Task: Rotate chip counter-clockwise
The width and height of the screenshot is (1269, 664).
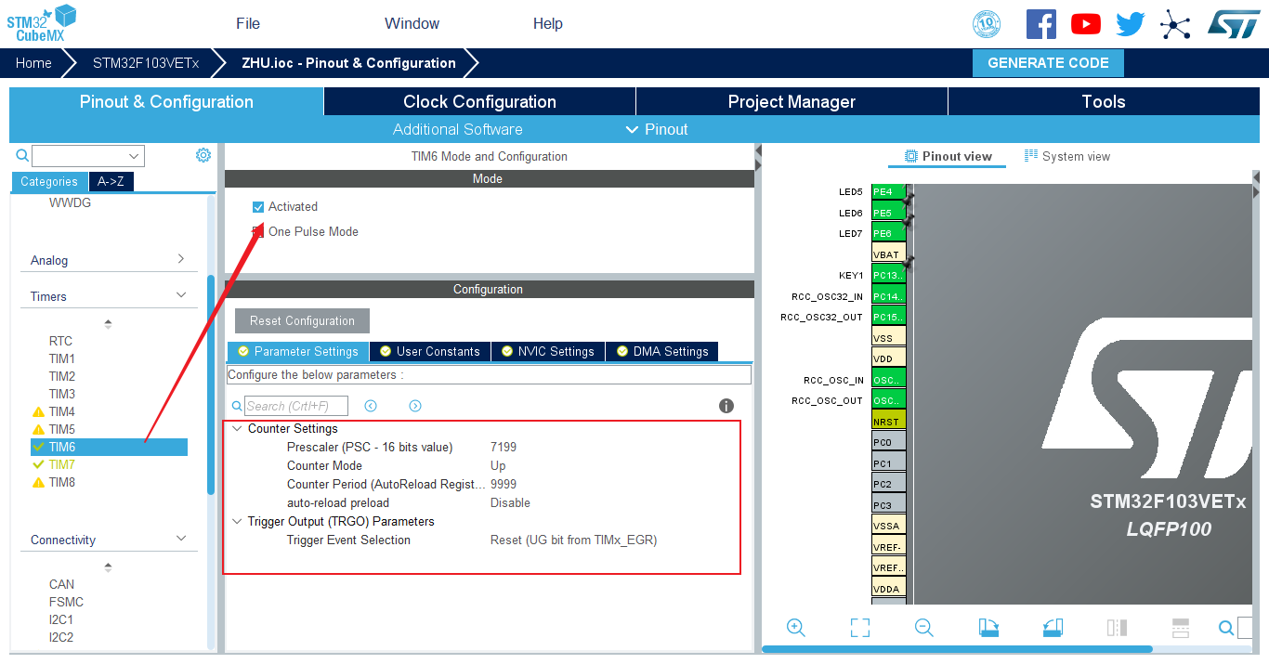Action: tap(1053, 628)
